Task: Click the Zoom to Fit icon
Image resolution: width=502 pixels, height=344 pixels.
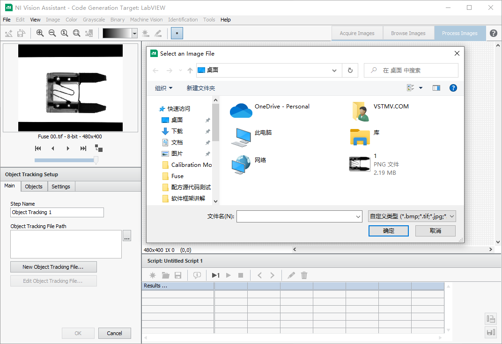Action: [76, 33]
